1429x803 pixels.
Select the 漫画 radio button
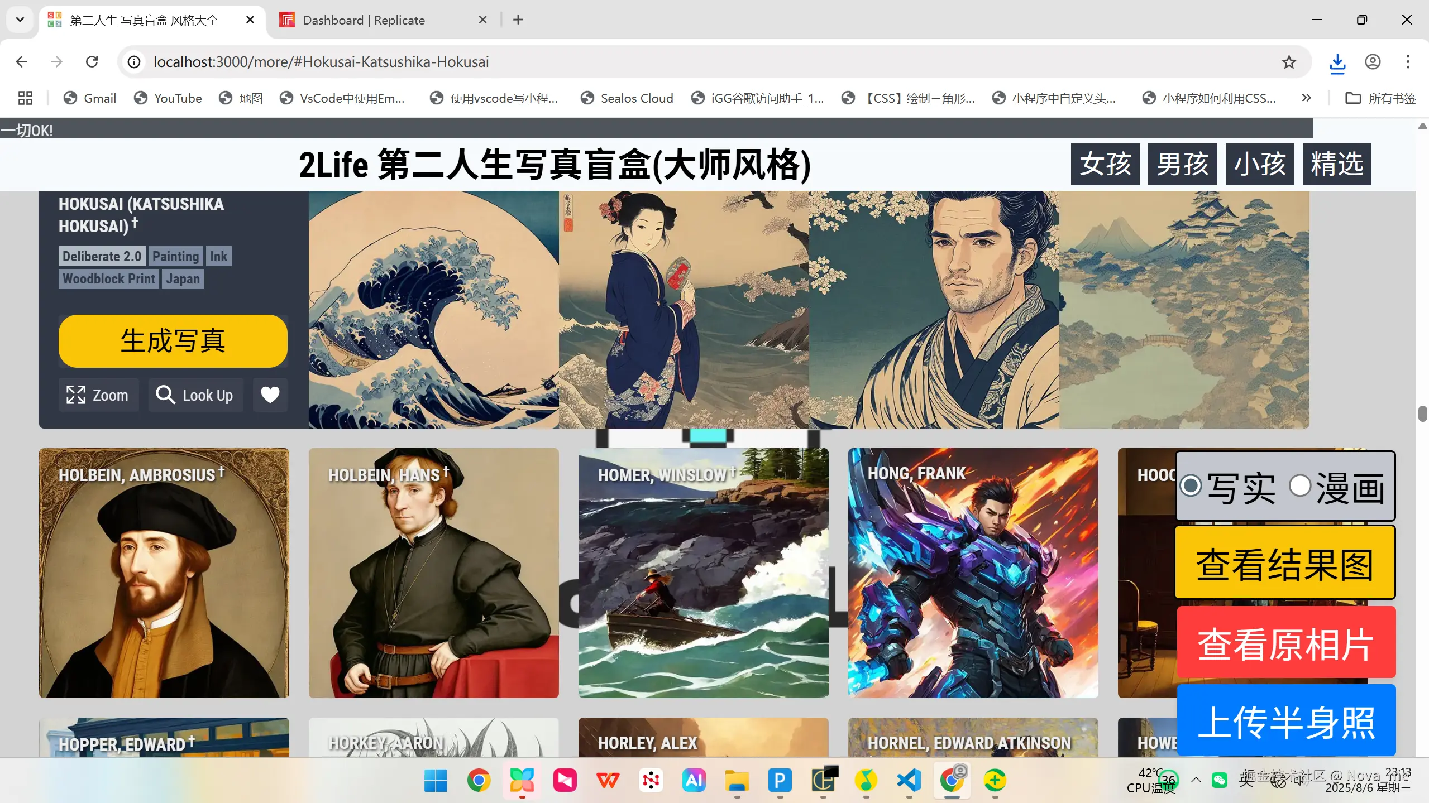(x=1300, y=486)
